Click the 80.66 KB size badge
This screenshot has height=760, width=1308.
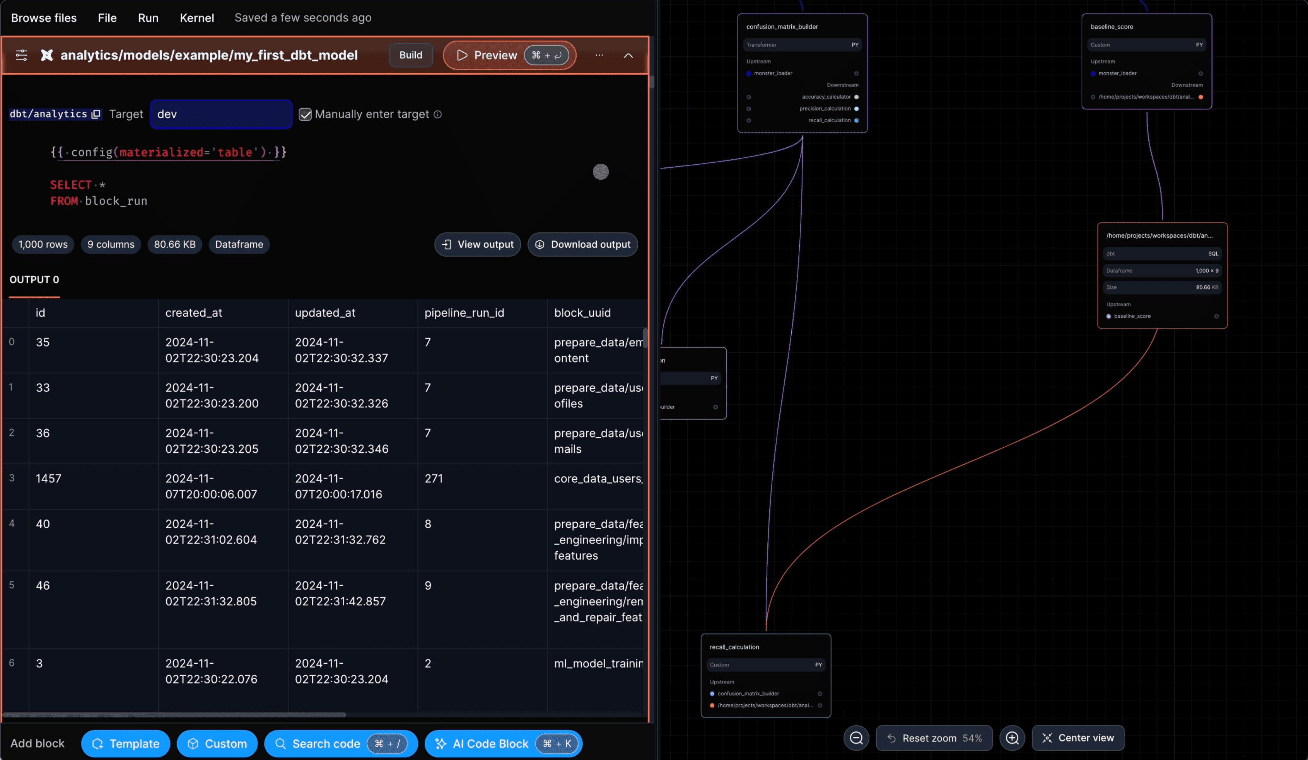(174, 244)
